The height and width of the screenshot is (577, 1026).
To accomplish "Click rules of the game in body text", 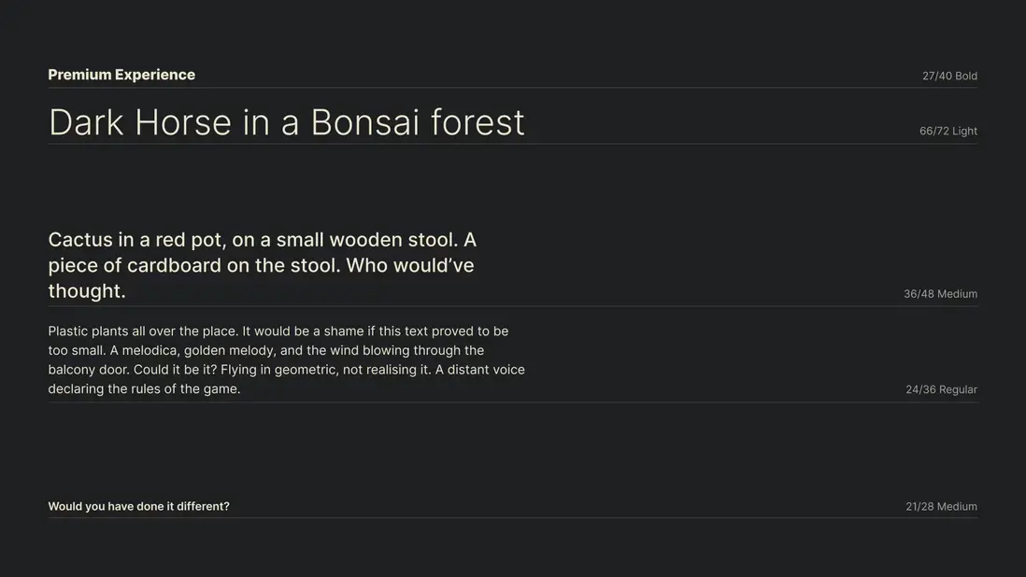I will (185, 389).
